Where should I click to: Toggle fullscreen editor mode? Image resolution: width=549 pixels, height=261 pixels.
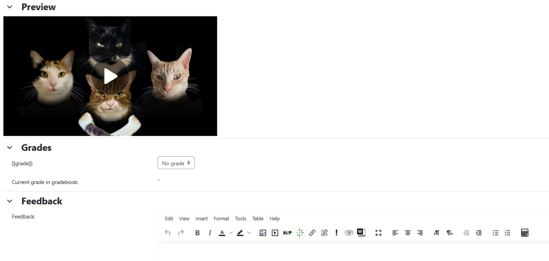[x=379, y=233]
